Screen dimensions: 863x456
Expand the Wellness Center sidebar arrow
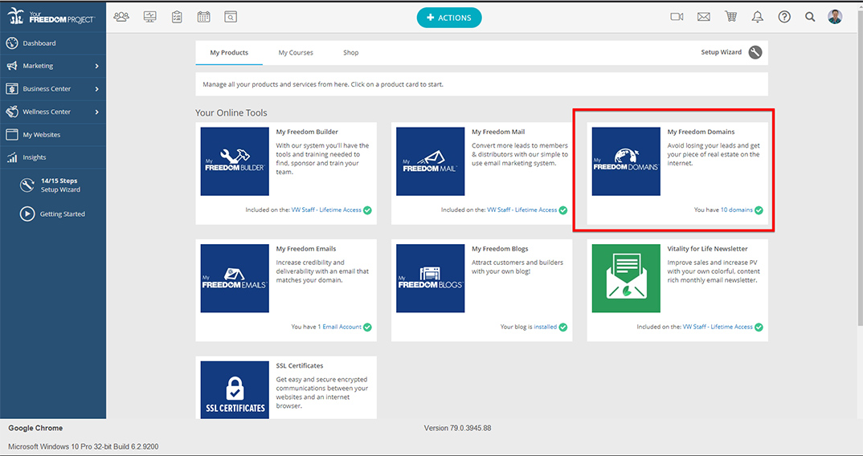(97, 112)
